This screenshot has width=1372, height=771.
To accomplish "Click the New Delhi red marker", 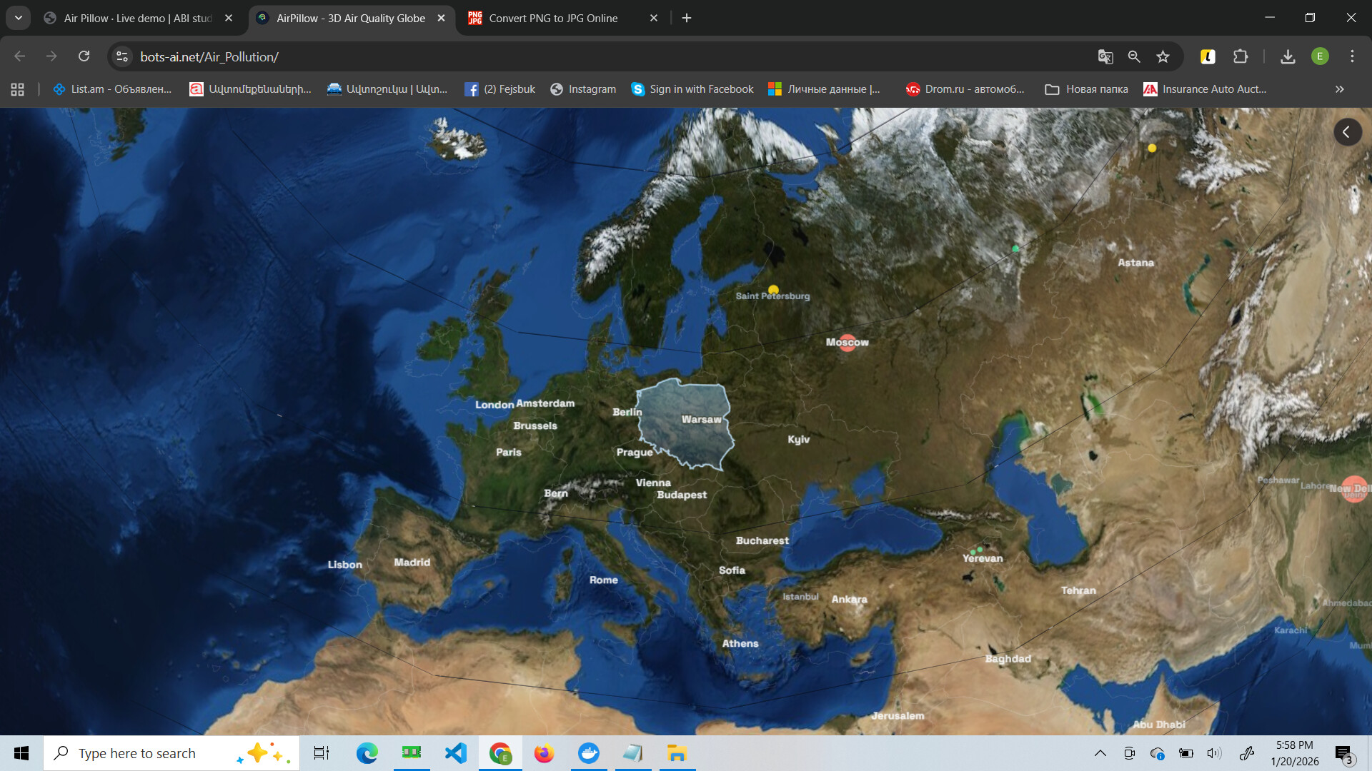I will 1353,489.
